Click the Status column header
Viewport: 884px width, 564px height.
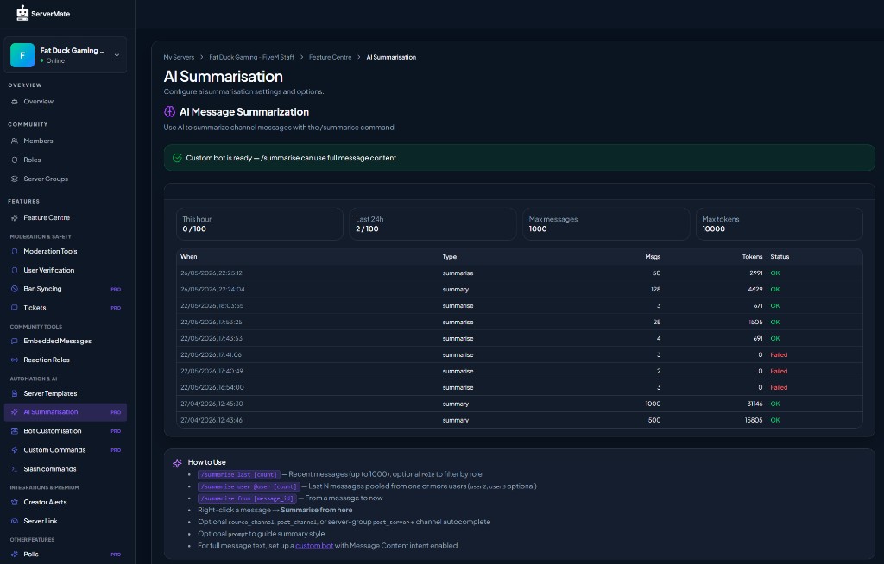(x=780, y=257)
